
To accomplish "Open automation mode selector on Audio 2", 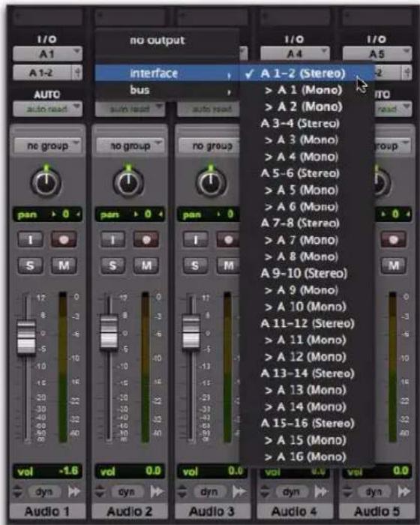I will point(130,109).
